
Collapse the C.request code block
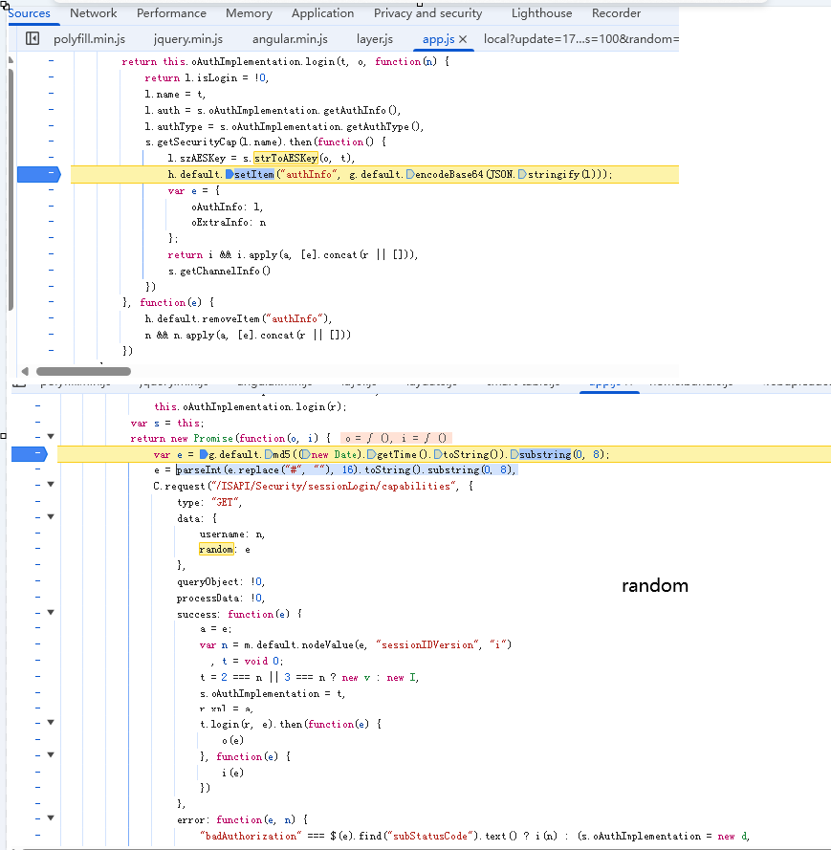pos(51,484)
